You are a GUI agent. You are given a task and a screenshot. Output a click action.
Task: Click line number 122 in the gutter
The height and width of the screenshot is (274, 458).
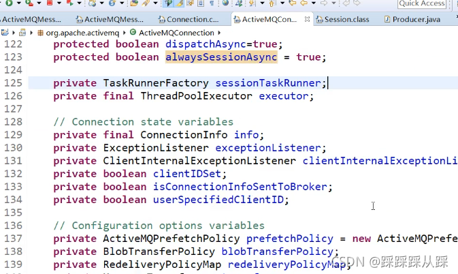13,44
